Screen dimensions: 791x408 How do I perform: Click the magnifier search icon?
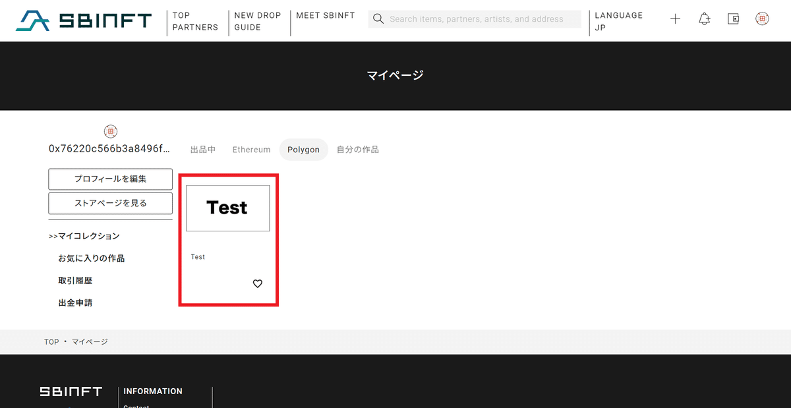(x=378, y=19)
